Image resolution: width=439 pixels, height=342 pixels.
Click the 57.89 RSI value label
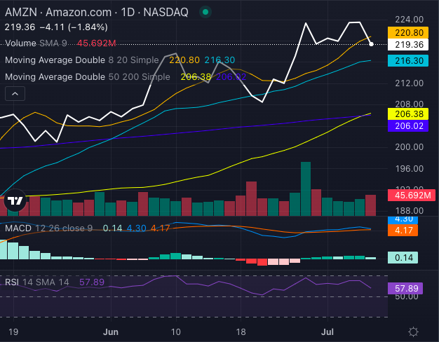[405, 288]
